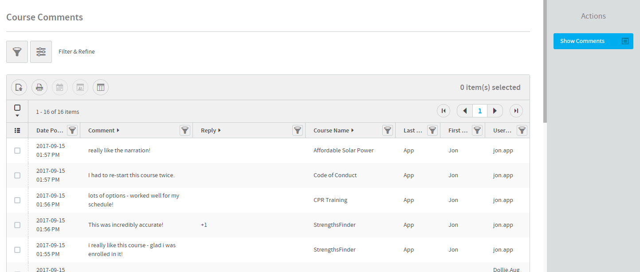640x272 pixels.
Task: Filter the Course Name column
Action: (388, 130)
